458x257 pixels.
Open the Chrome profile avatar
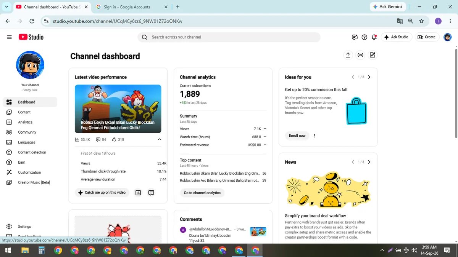(438, 21)
